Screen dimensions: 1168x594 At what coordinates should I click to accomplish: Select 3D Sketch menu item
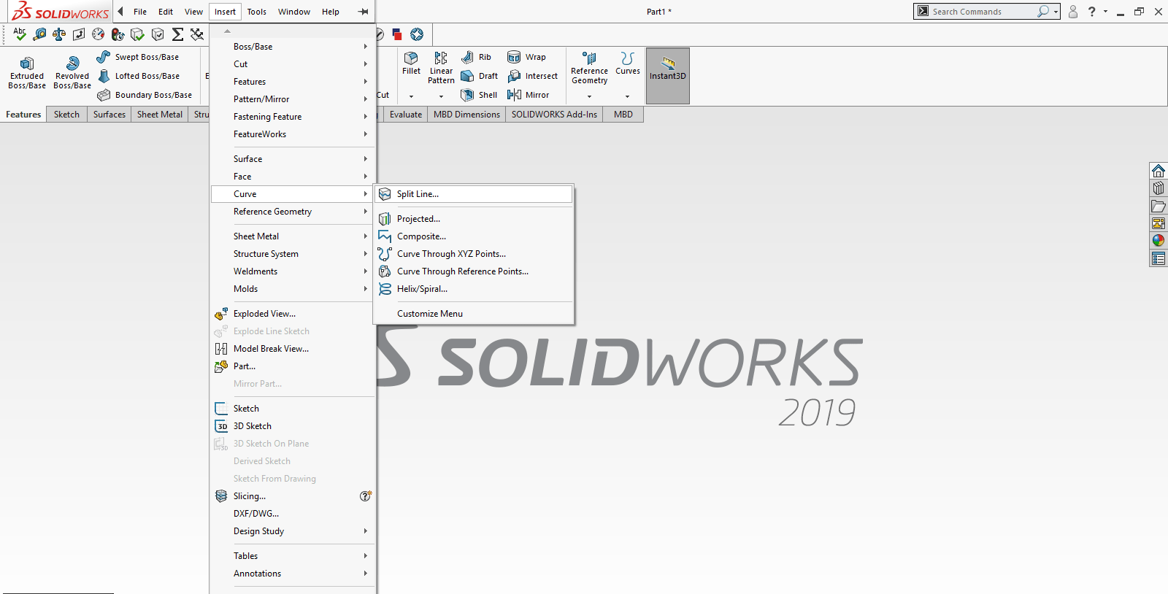293,426
